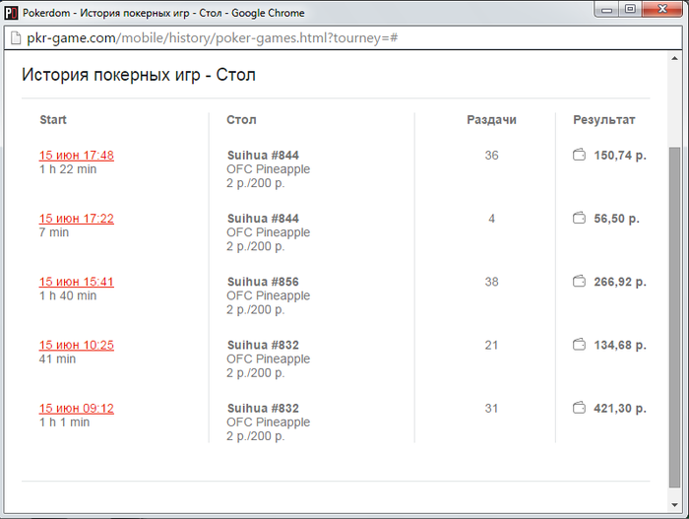
Task: Click the Pokerdom favicon in title bar
Action: click(x=11, y=13)
